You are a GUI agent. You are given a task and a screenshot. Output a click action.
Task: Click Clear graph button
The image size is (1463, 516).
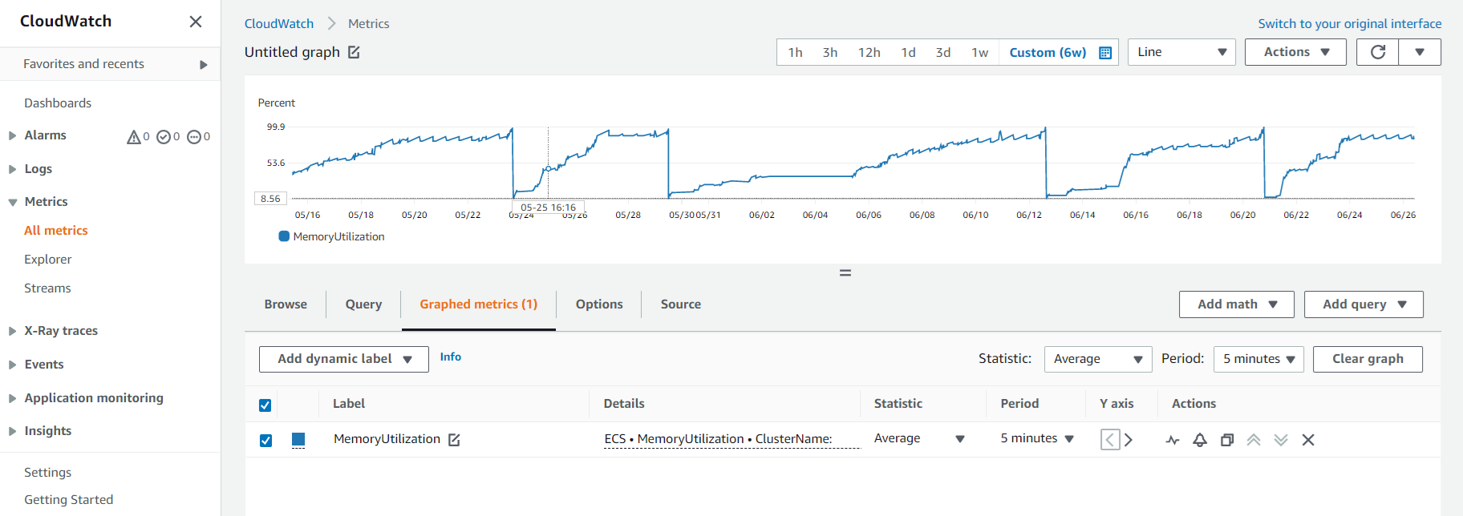(1368, 359)
